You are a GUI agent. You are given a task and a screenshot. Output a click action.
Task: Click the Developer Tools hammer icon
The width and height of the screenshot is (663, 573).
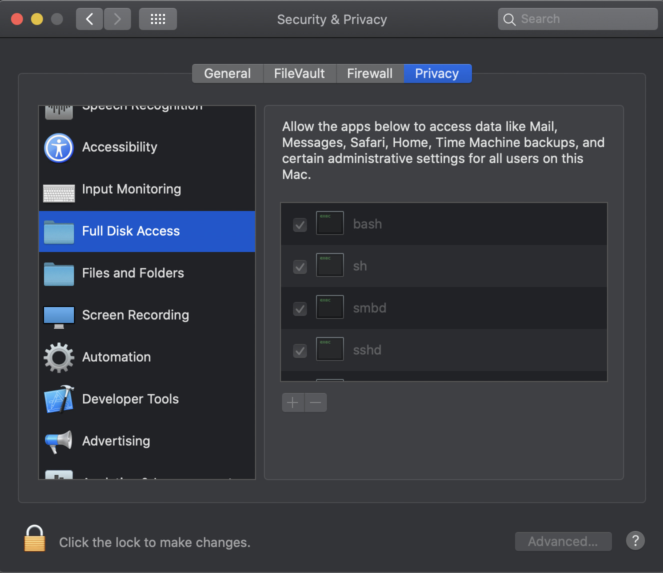59,399
